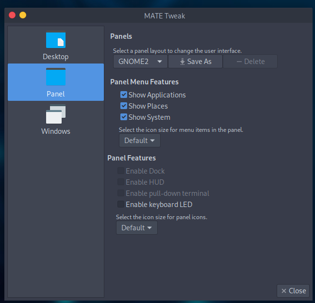
Task: Click the yellow minimize dot in title bar
Action: pyautogui.click(x=23, y=16)
